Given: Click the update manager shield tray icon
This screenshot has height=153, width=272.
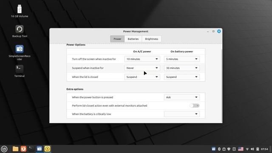Looking at the screenshot, I should 229,149.
